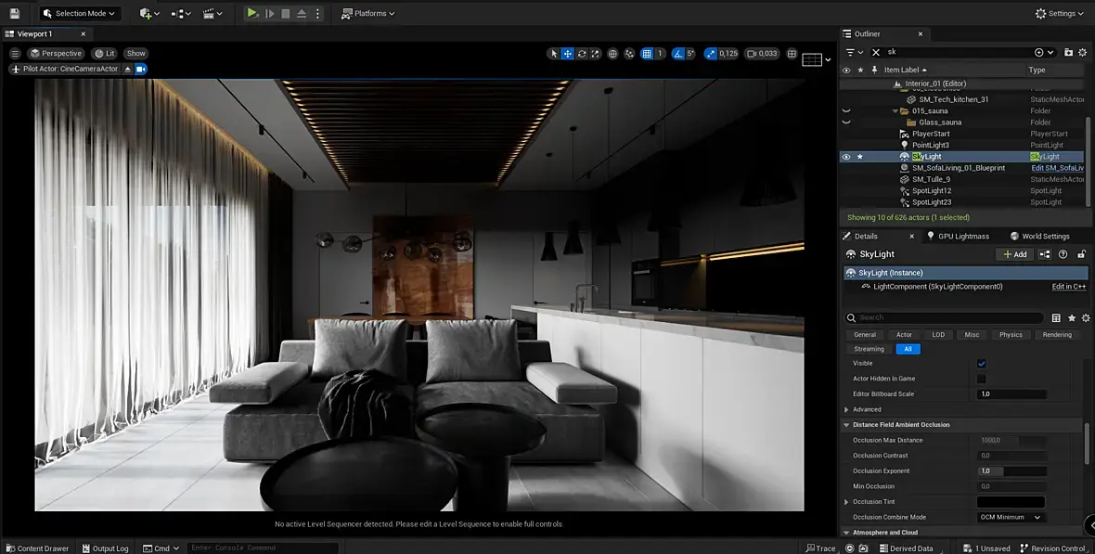Viewport: 1095px width, 554px height.
Task: Toggle the Visible checkbox
Action: pyautogui.click(x=981, y=363)
